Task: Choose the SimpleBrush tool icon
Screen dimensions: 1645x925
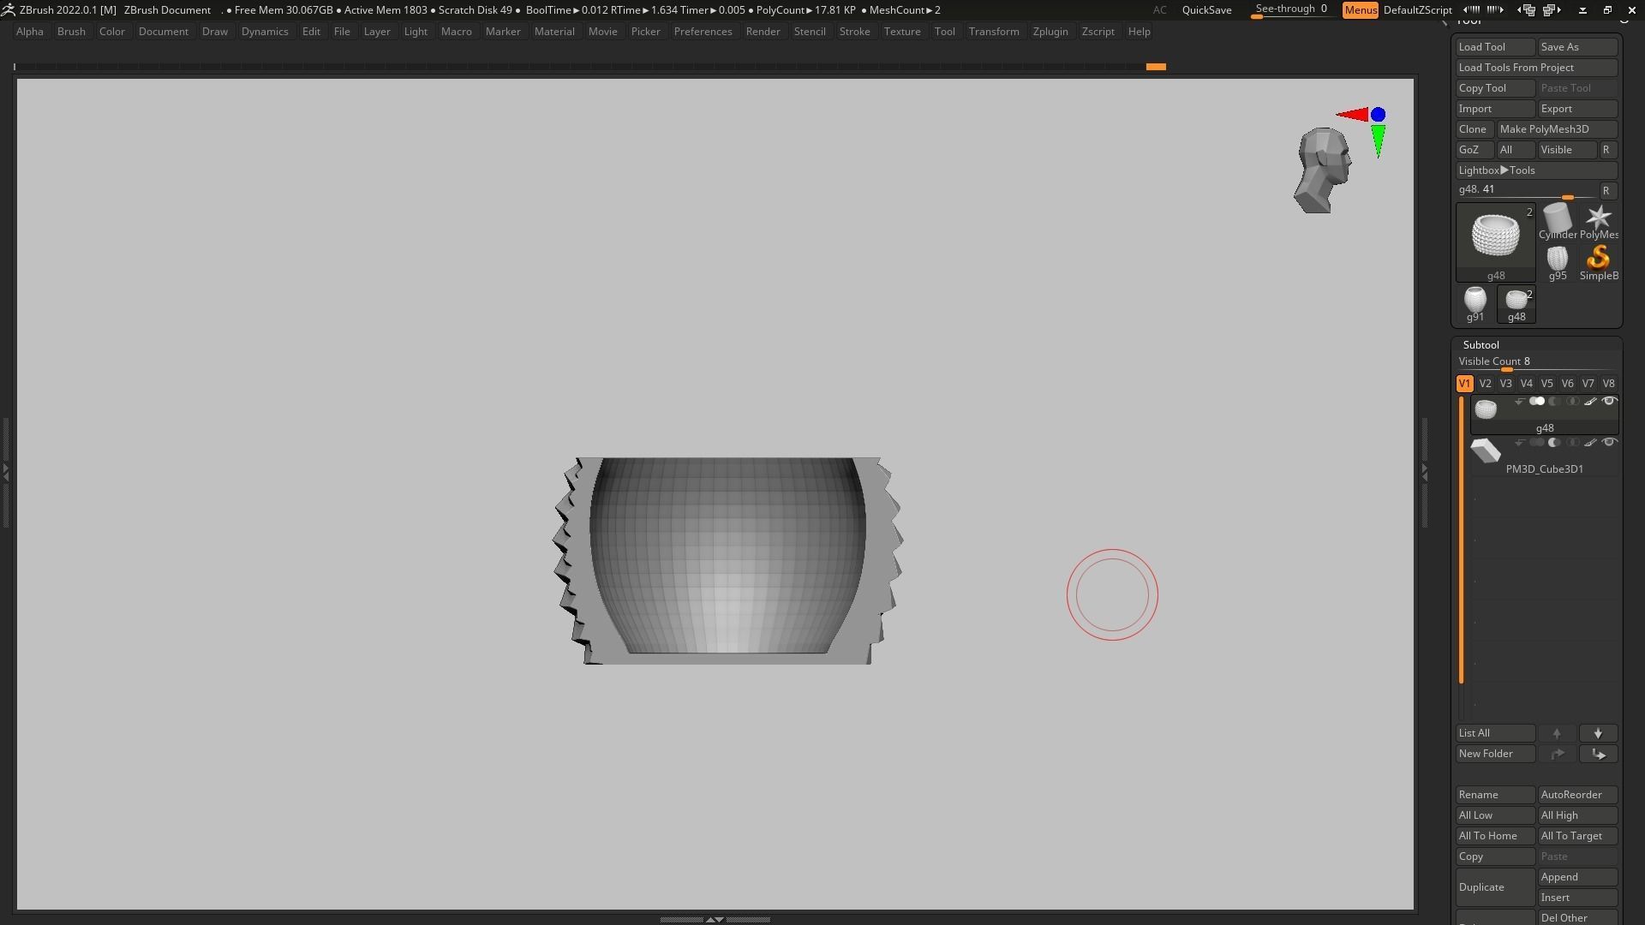Action: coord(1598,260)
